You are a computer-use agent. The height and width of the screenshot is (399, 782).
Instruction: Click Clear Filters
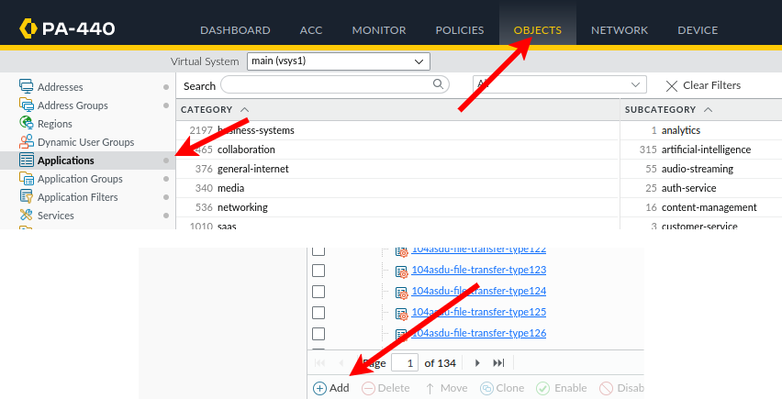click(x=702, y=85)
